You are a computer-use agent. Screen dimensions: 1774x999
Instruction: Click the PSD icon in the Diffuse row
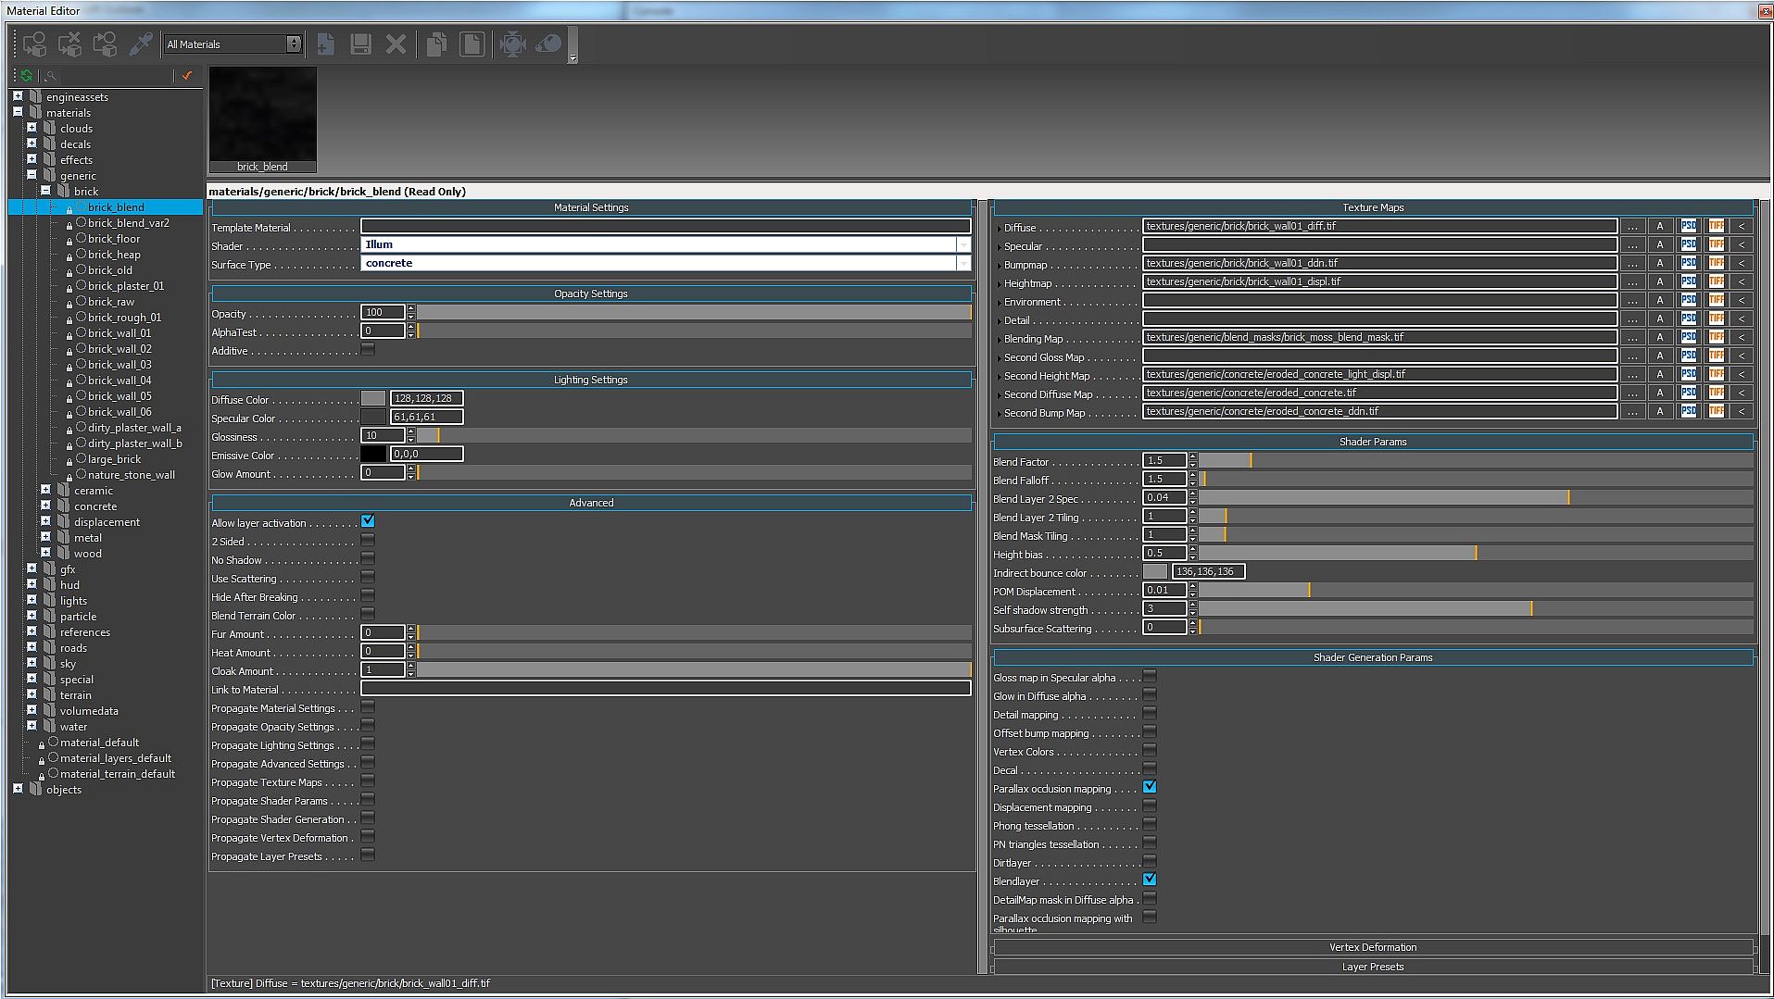pyautogui.click(x=1688, y=226)
